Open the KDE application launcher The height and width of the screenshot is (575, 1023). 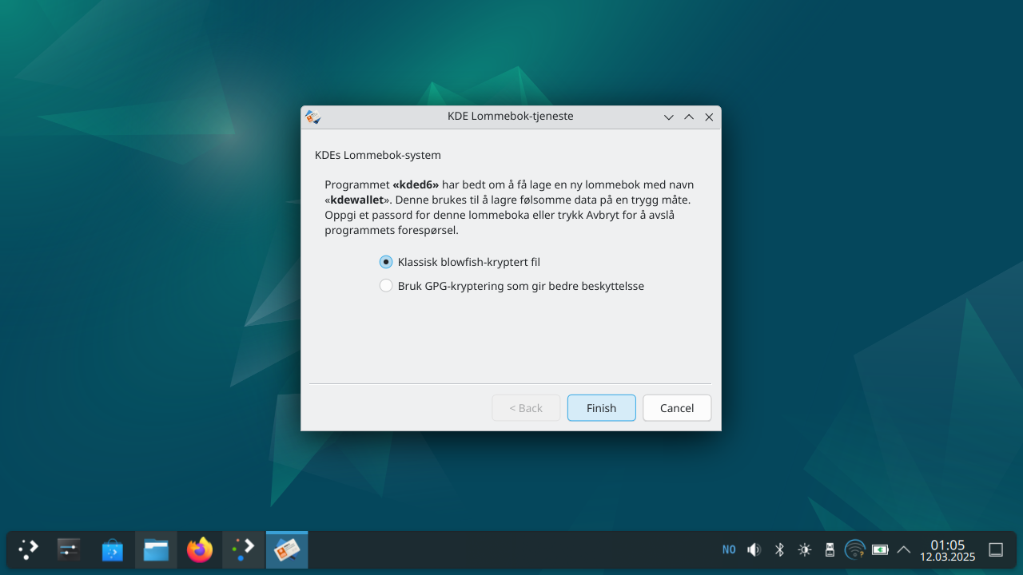point(29,549)
